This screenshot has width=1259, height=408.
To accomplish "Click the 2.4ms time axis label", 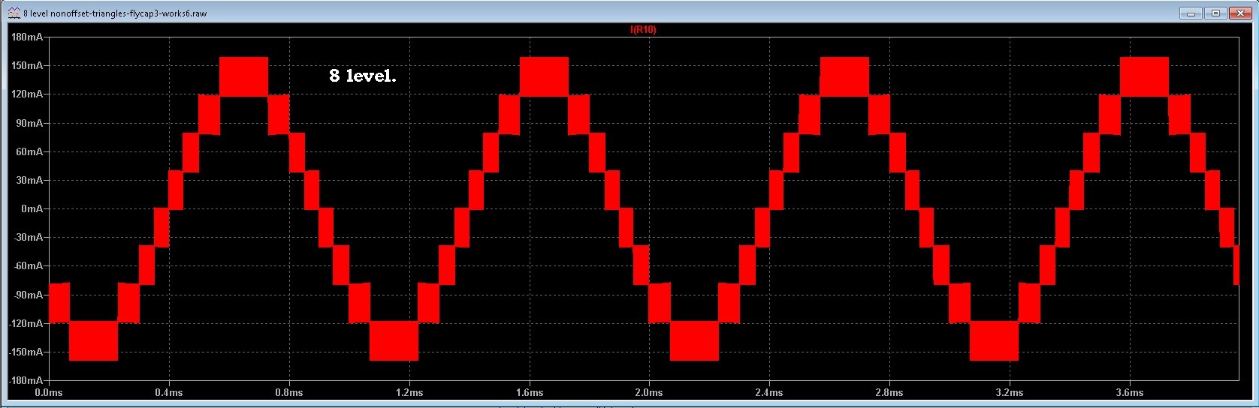I will (x=769, y=392).
